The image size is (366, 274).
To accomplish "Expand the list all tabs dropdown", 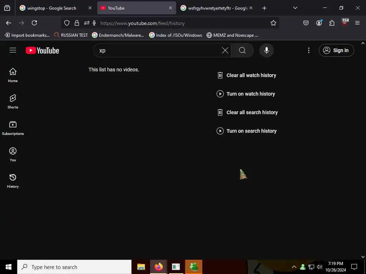I will click(295, 8).
